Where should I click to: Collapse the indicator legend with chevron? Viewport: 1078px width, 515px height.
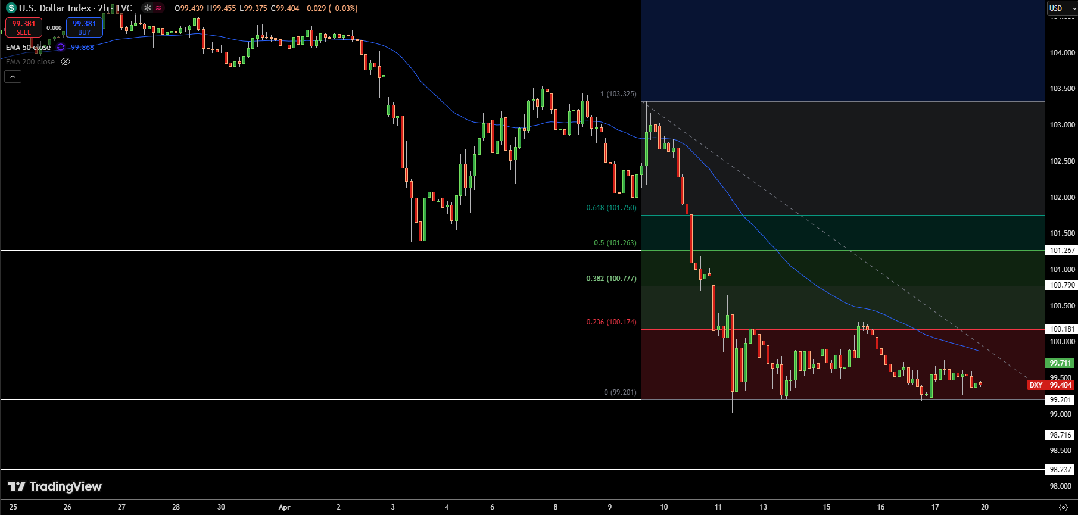coord(13,76)
